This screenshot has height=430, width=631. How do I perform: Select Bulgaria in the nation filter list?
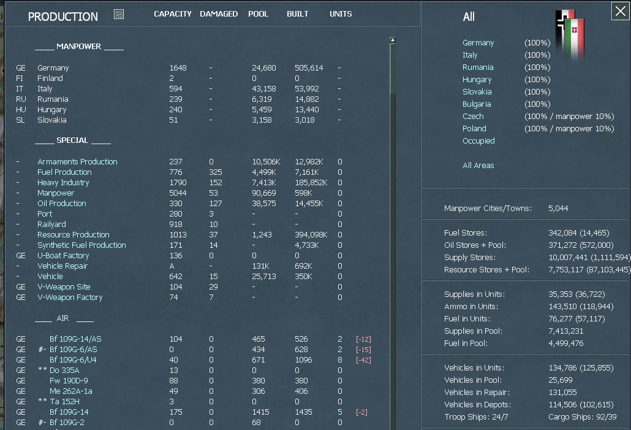coord(477,104)
